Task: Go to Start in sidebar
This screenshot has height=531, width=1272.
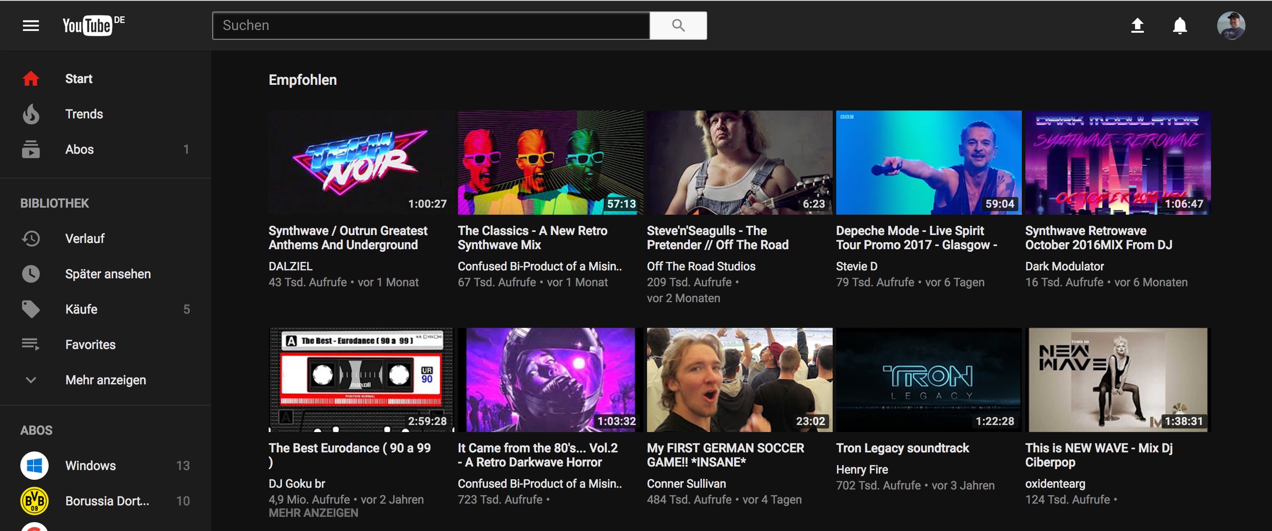Action: (x=106, y=79)
